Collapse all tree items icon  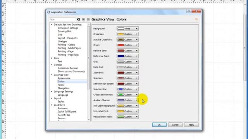click(88, 19)
